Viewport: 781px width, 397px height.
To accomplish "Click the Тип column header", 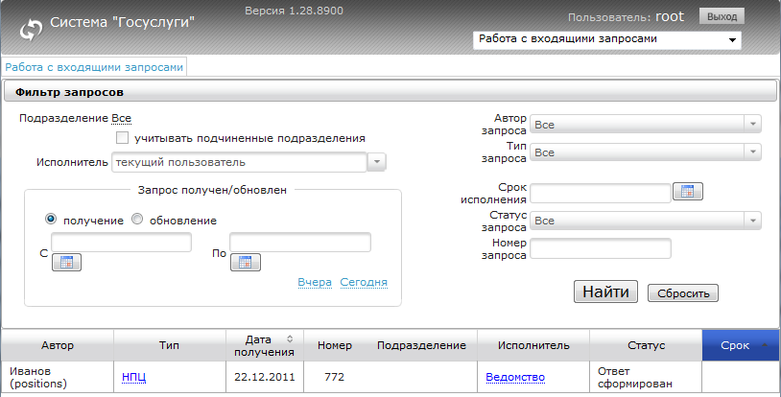I will (x=170, y=345).
